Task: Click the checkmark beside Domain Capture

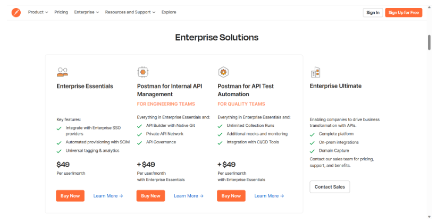Action: pyautogui.click(x=313, y=151)
